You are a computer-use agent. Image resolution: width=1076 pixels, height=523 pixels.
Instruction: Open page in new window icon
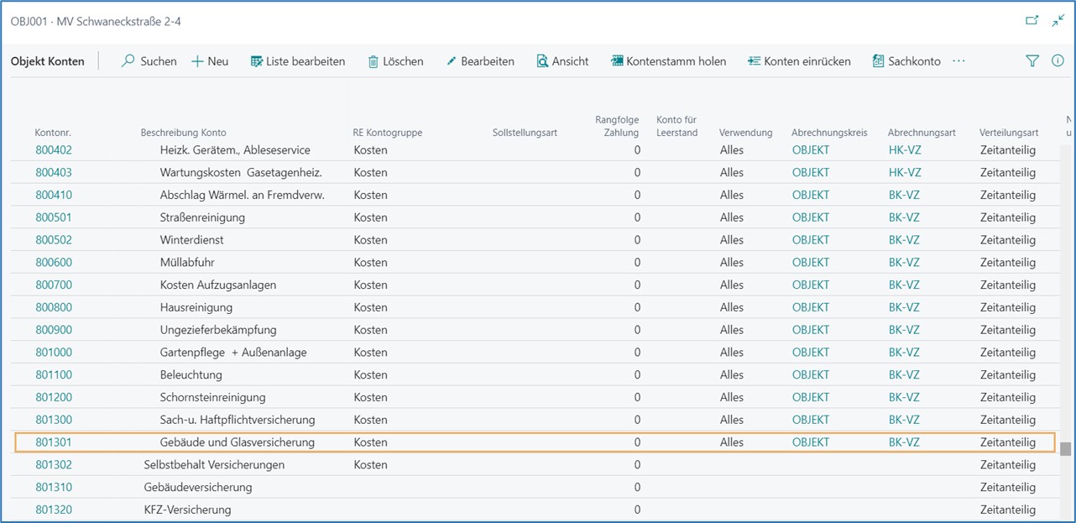[x=1032, y=20]
